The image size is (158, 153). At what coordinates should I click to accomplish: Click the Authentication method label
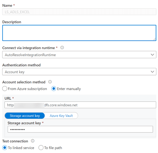(x=22, y=65)
